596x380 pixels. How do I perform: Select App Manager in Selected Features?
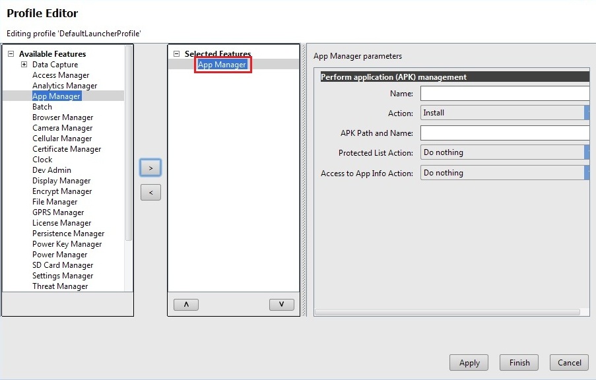click(x=222, y=65)
